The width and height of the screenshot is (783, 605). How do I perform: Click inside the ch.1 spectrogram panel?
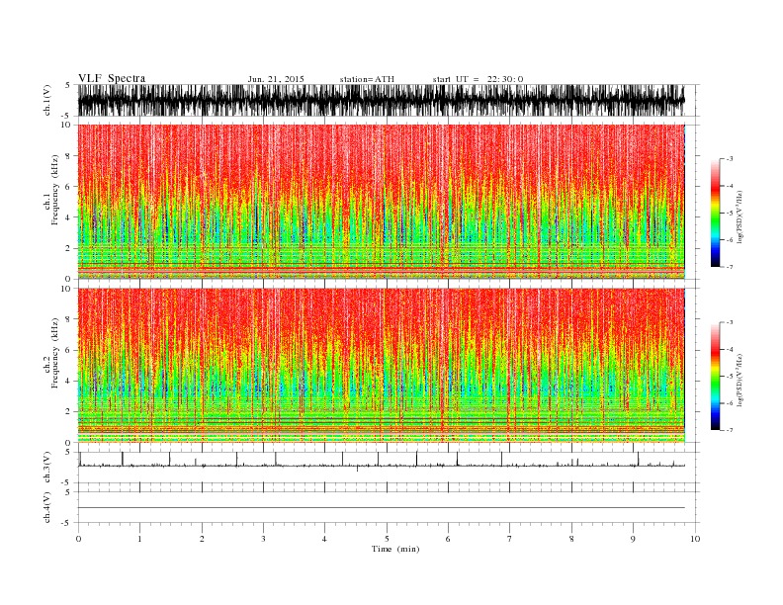point(382,202)
